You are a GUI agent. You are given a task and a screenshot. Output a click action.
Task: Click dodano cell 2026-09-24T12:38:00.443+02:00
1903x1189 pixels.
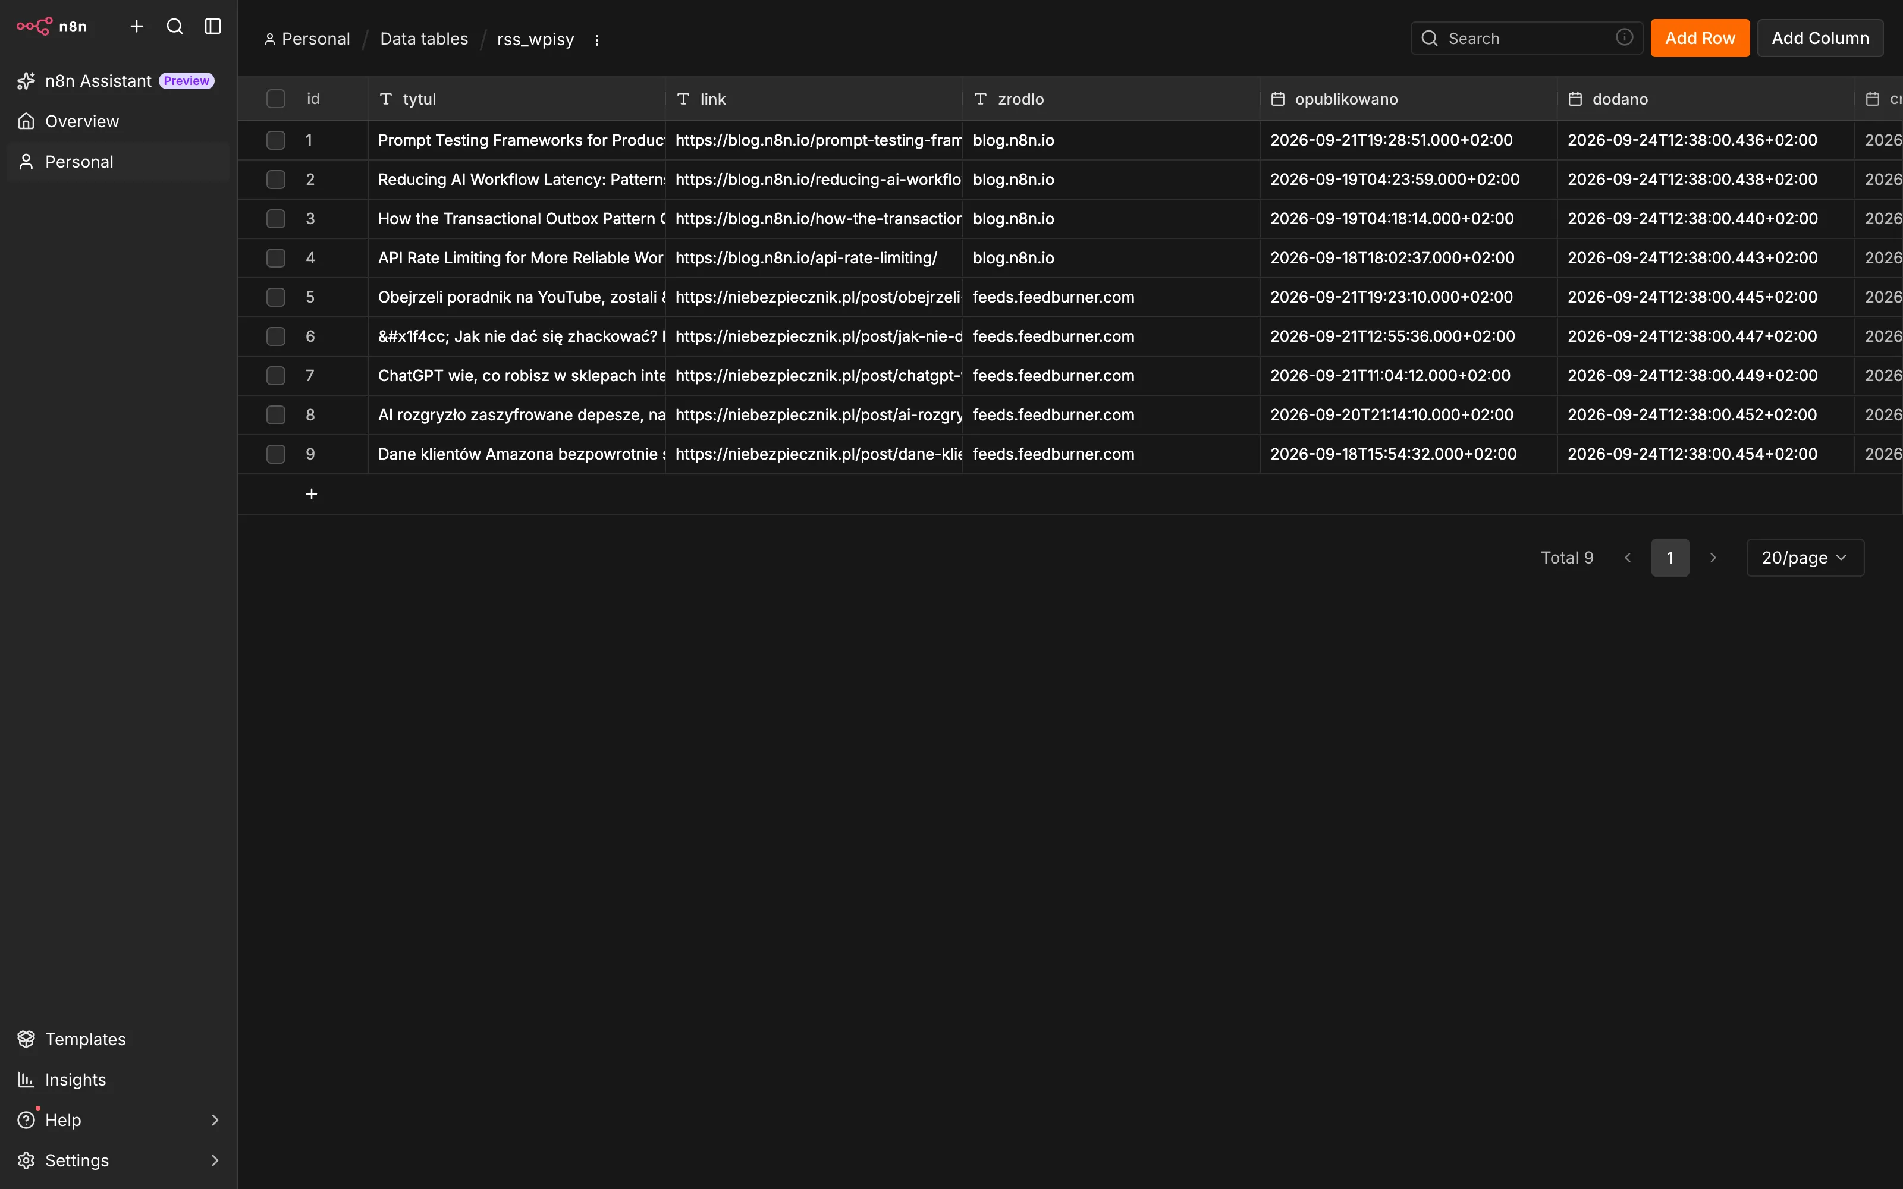1706,258
